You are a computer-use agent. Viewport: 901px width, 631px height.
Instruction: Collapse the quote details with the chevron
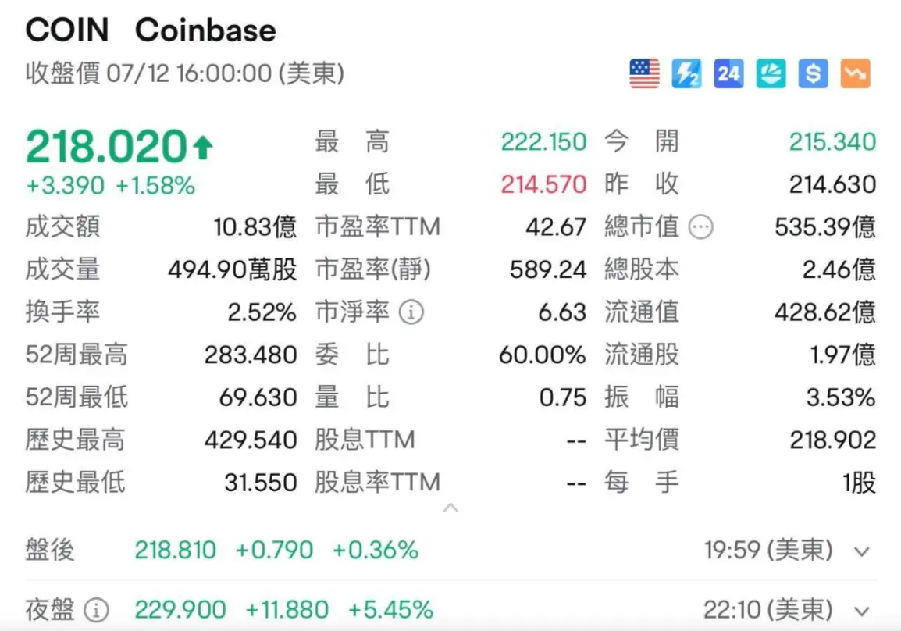[x=451, y=508]
